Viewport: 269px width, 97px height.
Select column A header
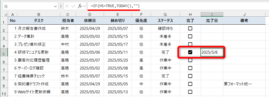[x=12, y=14]
